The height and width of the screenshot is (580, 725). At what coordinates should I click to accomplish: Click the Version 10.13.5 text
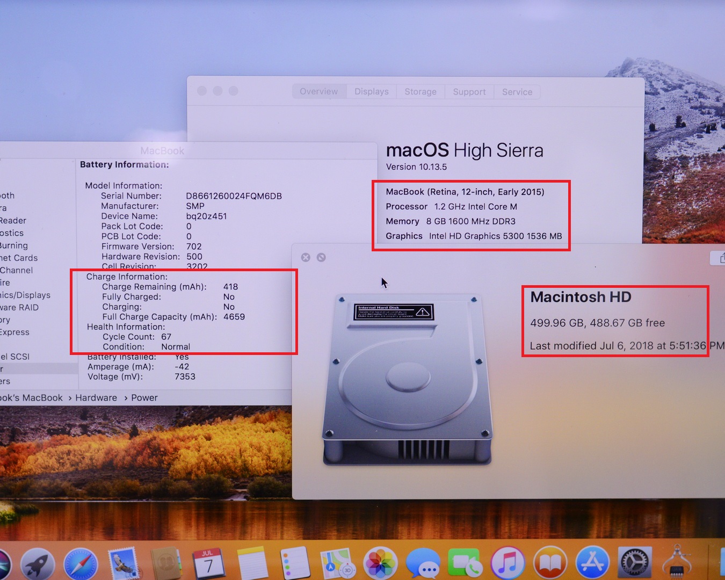click(x=416, y=167)
